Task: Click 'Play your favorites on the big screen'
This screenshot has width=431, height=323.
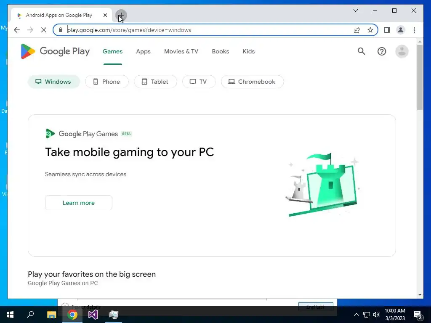Action: (x=92, y=274)
